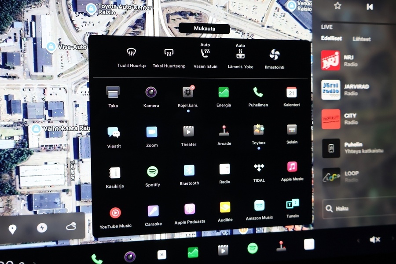Click the Haku search field

coord(359,209)
